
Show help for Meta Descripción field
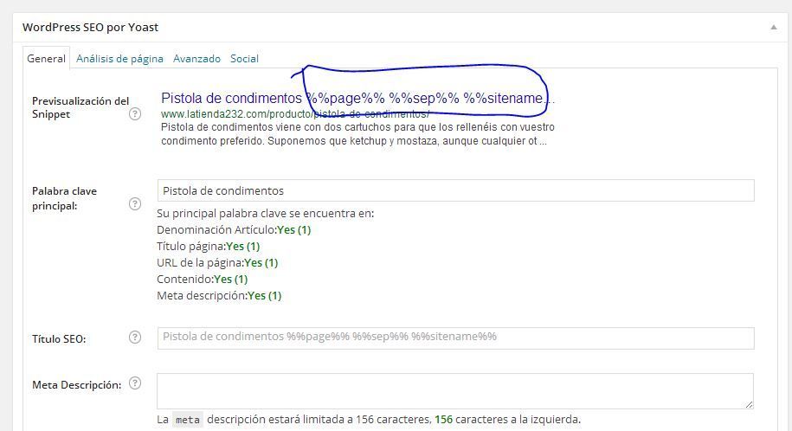point(135,383)
